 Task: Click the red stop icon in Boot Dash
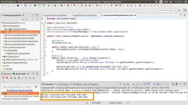pos(11,78)
